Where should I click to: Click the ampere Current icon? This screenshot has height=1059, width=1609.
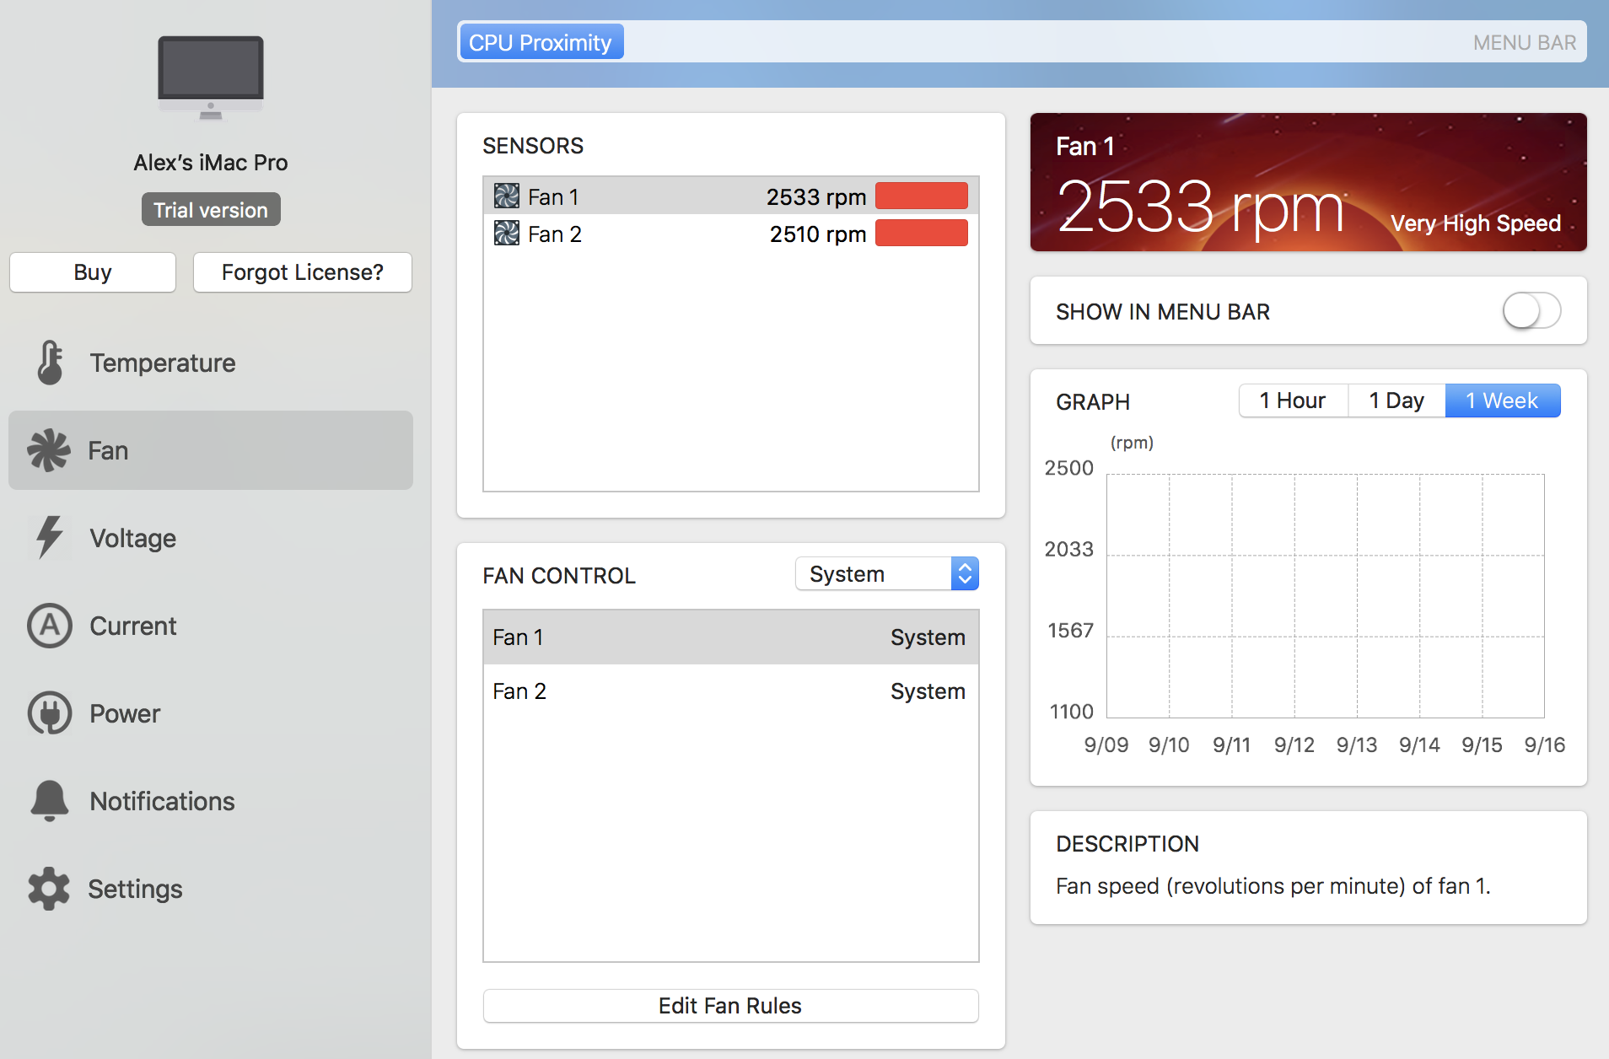[x=50, y=626]
